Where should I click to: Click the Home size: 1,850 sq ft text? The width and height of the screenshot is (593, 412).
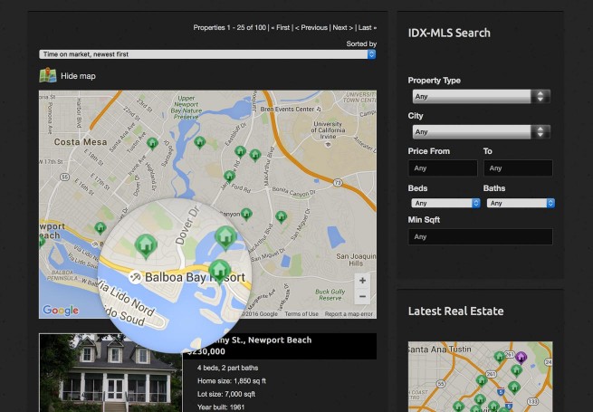coord(232,381)
